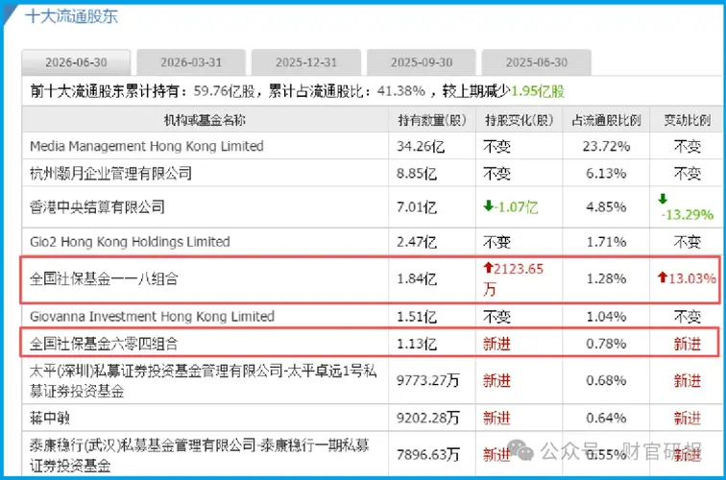Click the 1.13亿 holding value
This screenshot has height=480, width=726.
point(416,344)
